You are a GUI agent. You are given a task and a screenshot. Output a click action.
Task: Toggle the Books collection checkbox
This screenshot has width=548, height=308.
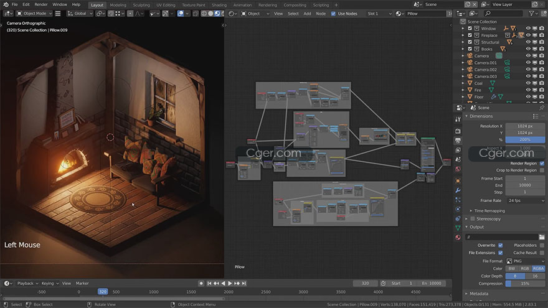coord(470,49)
